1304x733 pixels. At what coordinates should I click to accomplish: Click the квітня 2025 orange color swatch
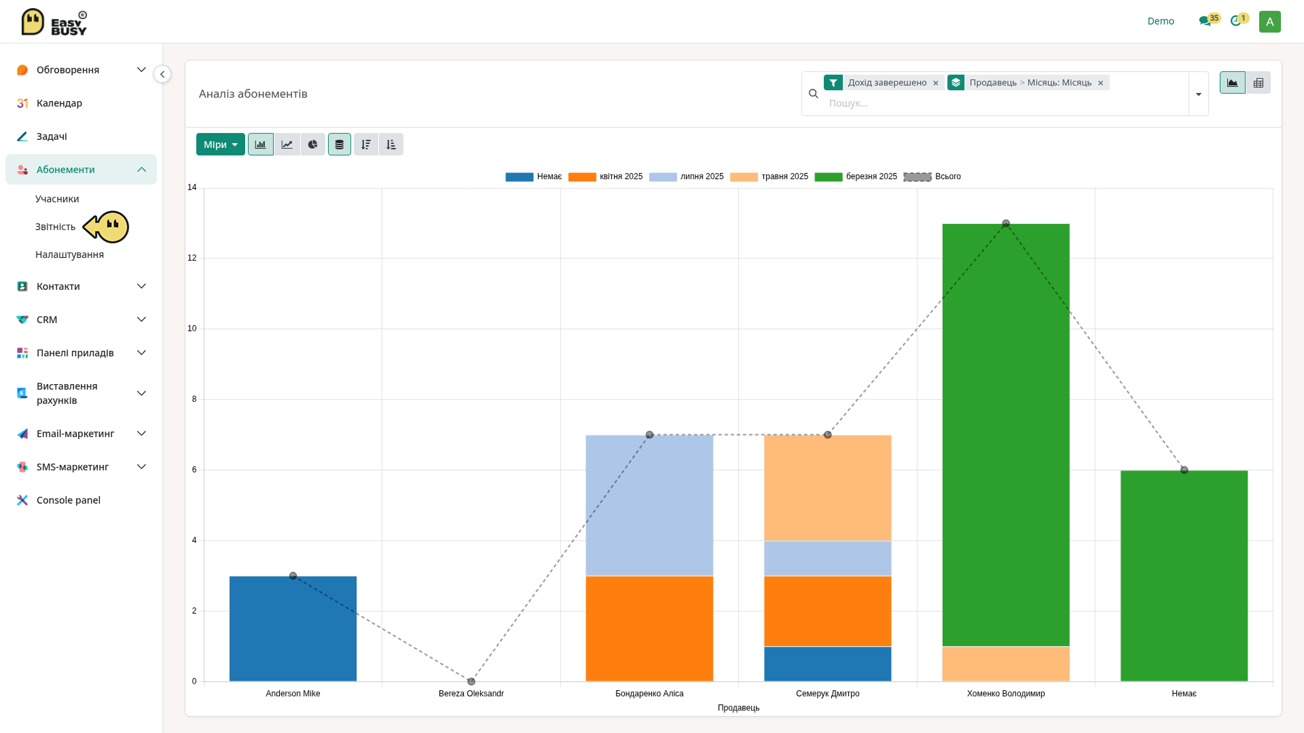point(582,177)
